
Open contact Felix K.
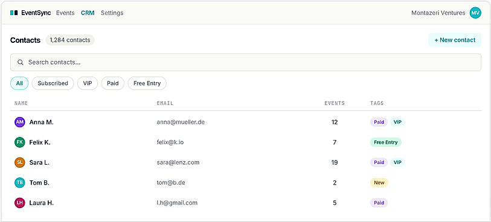[x=40, y=142]
